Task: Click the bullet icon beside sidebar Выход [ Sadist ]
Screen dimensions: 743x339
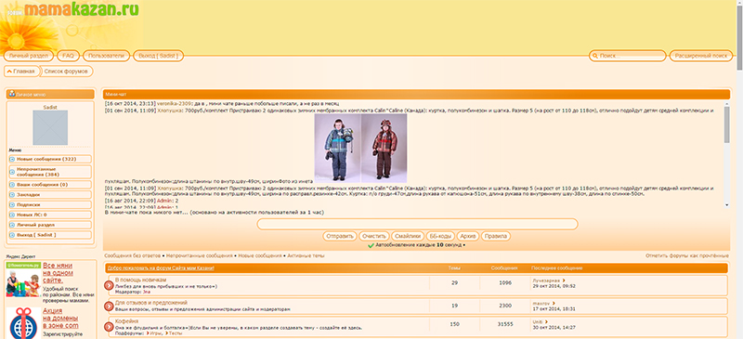Action: pyautogui.click(x=12, y=235)
